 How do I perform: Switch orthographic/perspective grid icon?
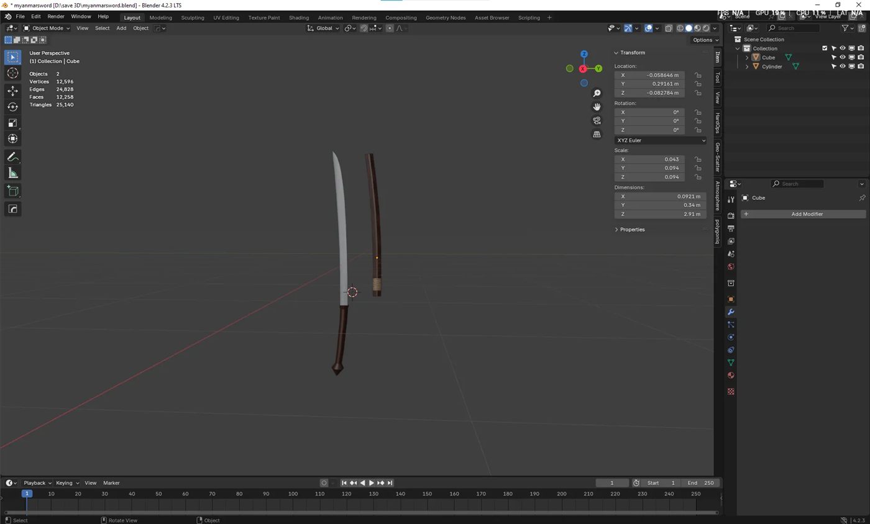coord(597,134)
